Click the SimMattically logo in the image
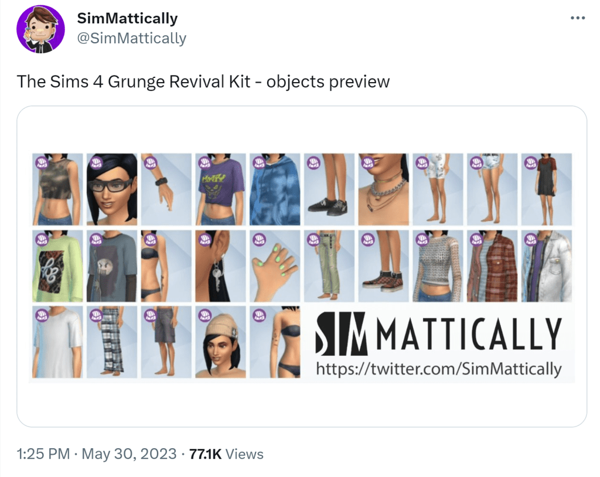This screenshot has width=600, height=477. [438, 333]
